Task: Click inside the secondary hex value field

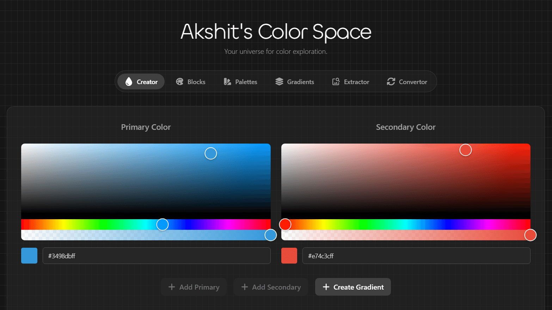Action: (416, 255)
